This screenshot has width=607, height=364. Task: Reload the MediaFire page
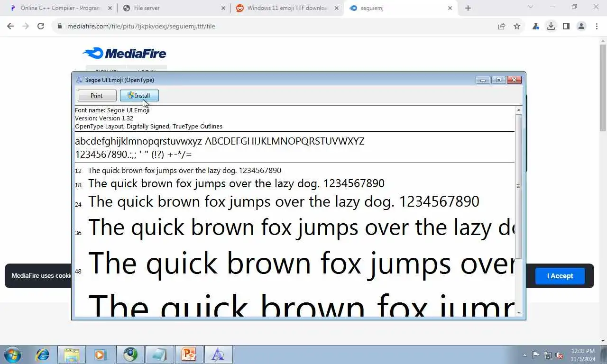point(41,26)
